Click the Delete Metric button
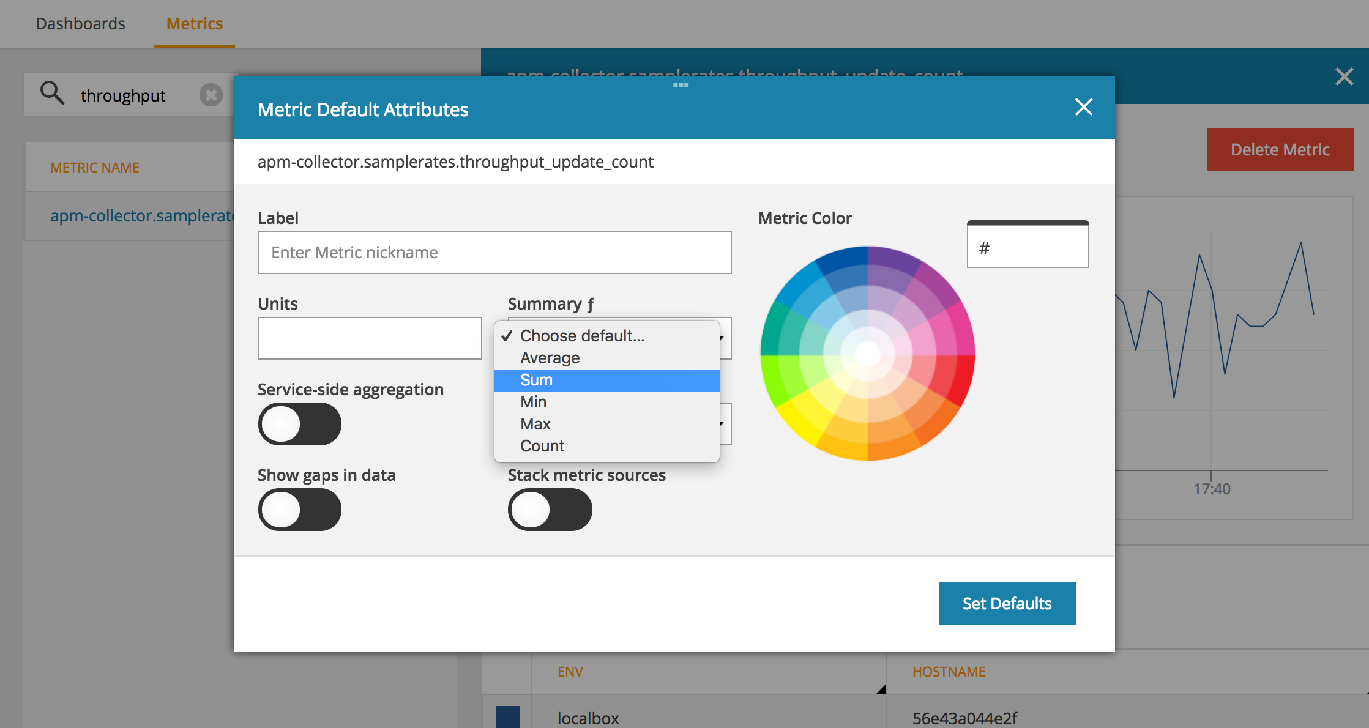This screenshot has width=1369, height=728. tap(1280, 150)
